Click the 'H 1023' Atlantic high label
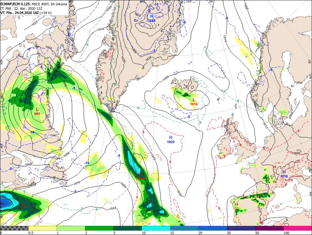The height and width of the screenshot is (235, 312). coord(171,139)
